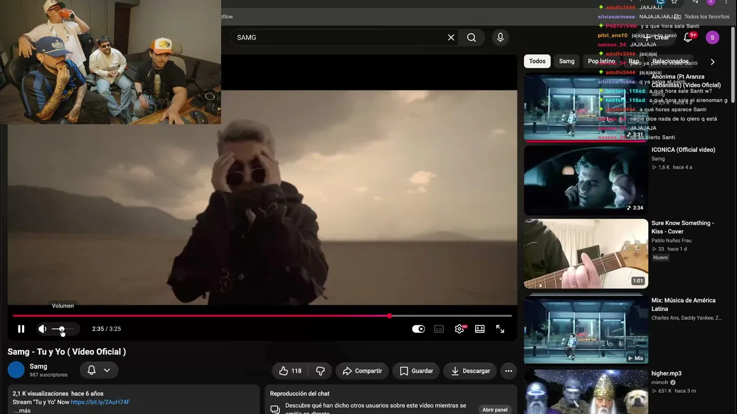This screenshot has height=414, width=737.
Task: Switch to theater mode view
Action: click(480, 329)
